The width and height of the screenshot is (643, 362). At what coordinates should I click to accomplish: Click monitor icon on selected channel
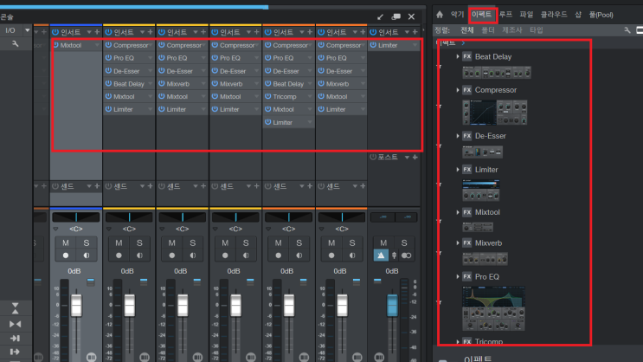tap(87, 255)
